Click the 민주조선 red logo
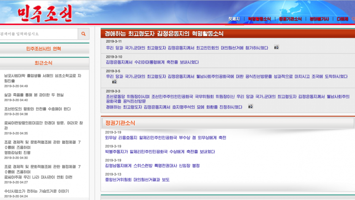This screenshot has width=355, height=200. click(x=45, y=15)
